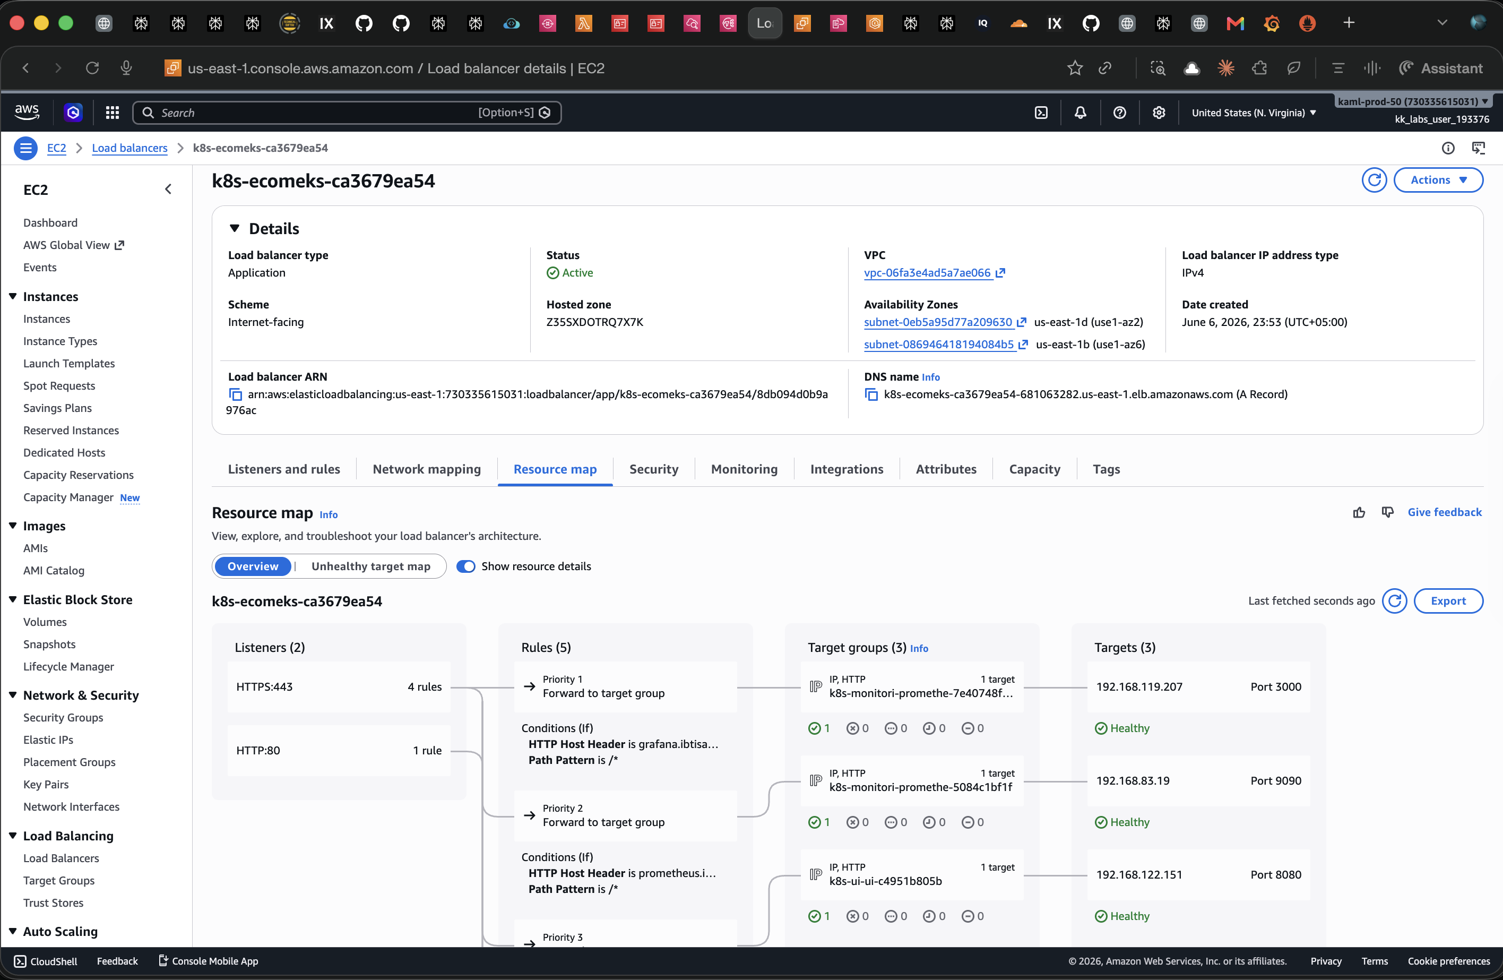The image size is (1503, 980).
Task: Open the region selector United States (N. Virginia)
Action: tap(1254, 113)
